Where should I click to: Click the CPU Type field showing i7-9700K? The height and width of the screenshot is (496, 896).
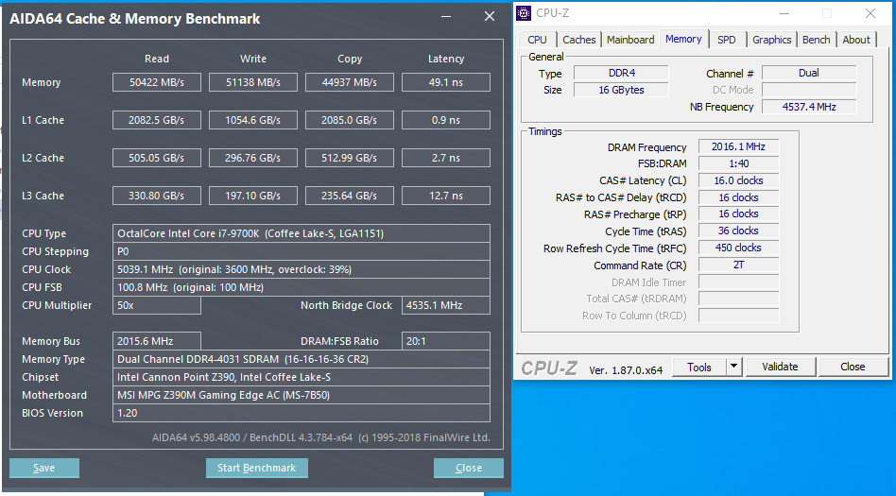(x=302, y=233)
